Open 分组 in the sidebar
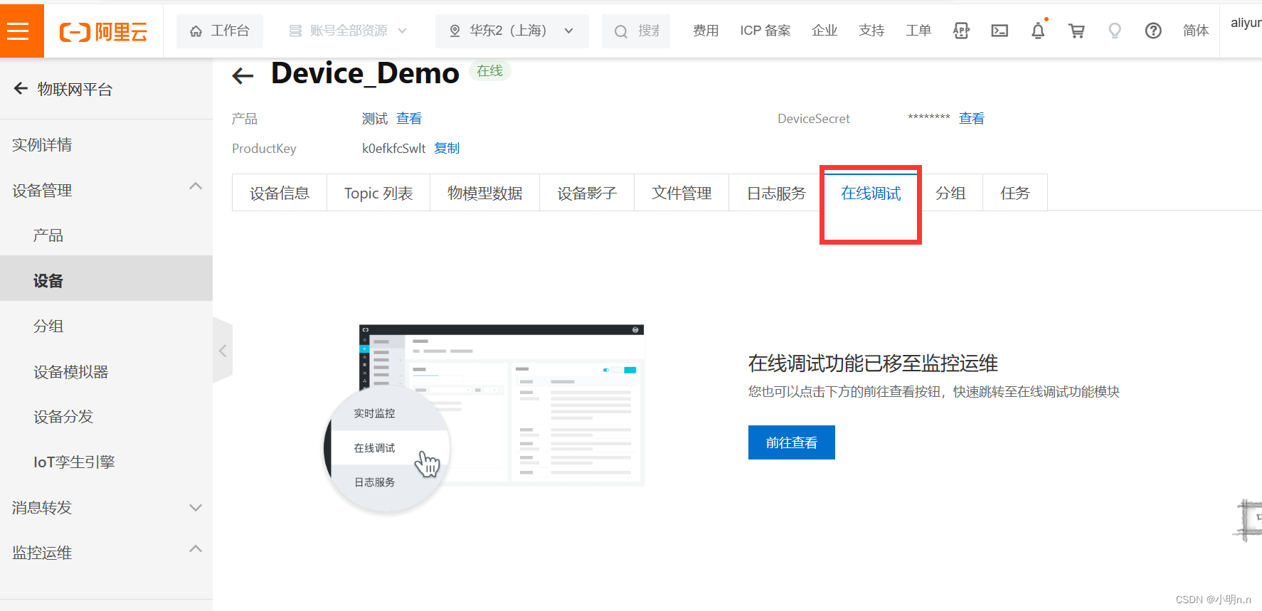Screen dimensions: 1262x611 (48, 326)
